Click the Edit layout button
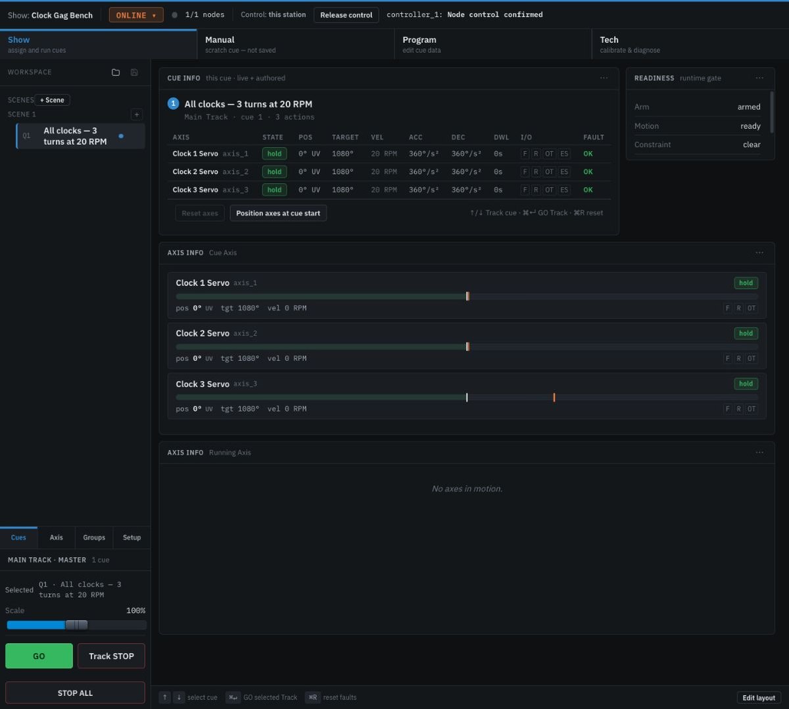Screen dimensions: 789x709 point(759,698)
